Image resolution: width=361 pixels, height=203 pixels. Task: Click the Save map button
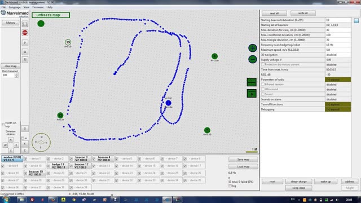[243, 160]
